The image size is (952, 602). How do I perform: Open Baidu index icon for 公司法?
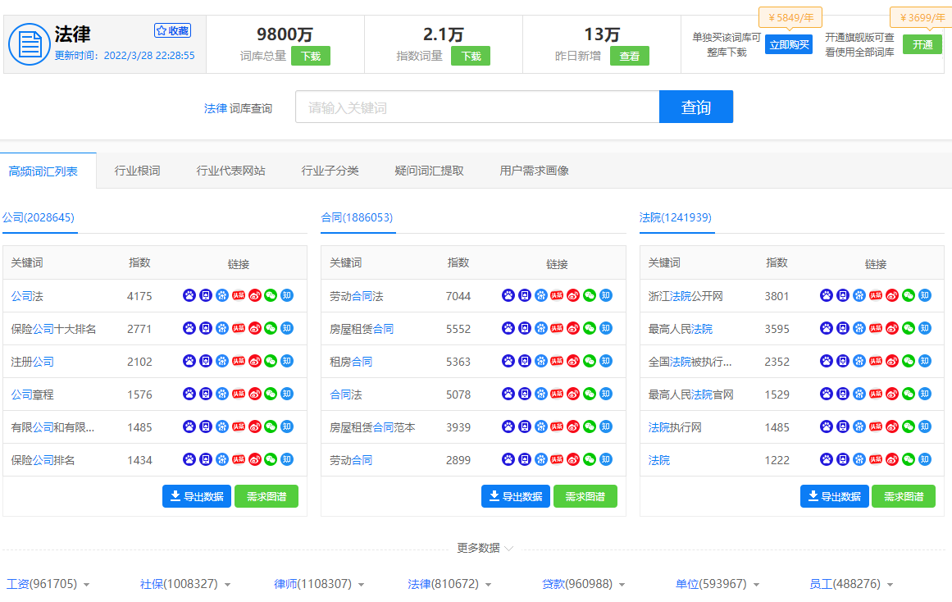[221, 295]
